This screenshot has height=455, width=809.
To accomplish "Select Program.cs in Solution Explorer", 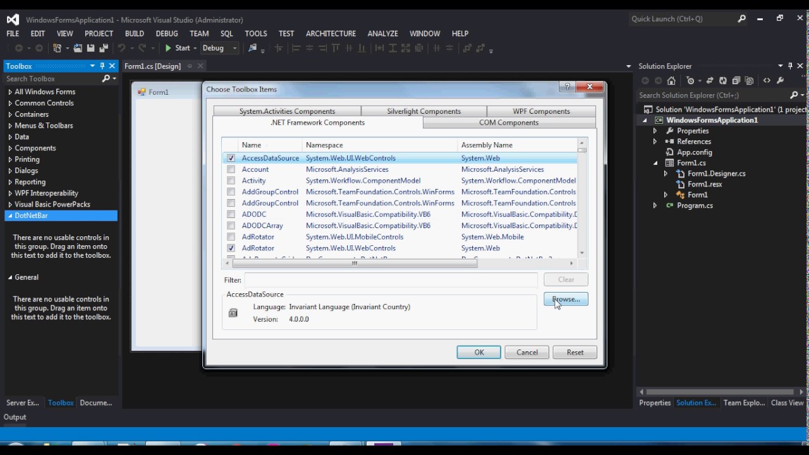I will pos(695,205).
